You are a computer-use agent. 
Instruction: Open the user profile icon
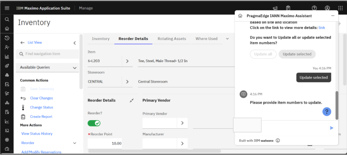tap(327, 8)
